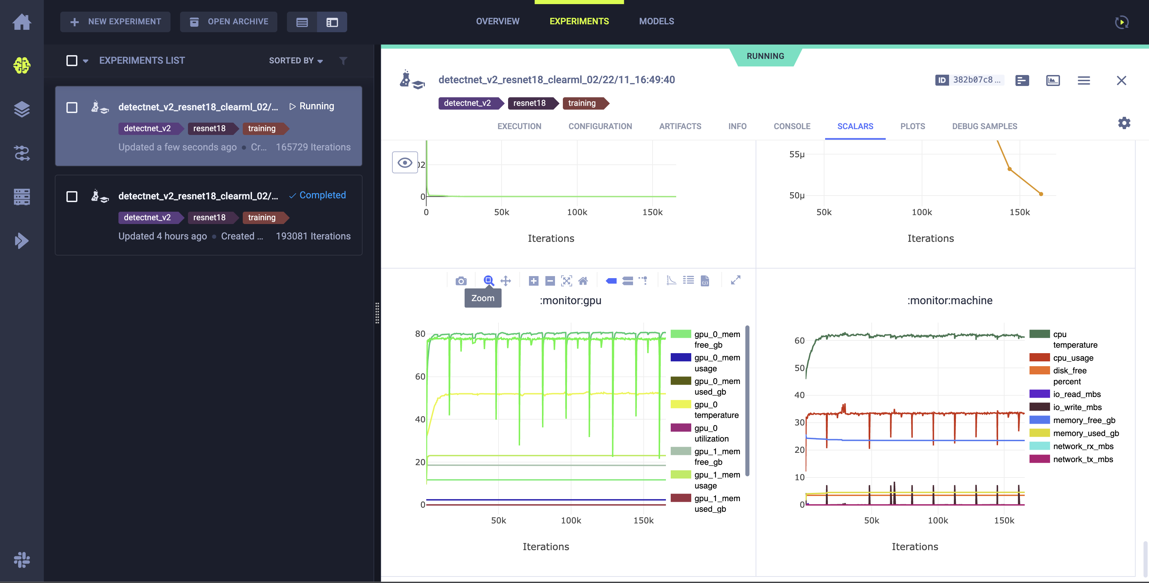Open the Models tab

(x=656, y=22)
